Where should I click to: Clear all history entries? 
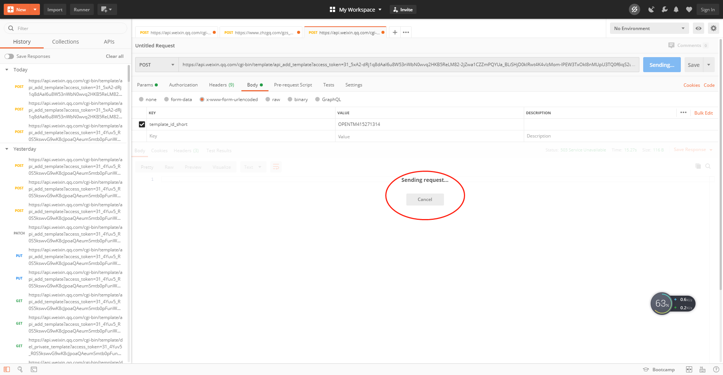point(114,56)
